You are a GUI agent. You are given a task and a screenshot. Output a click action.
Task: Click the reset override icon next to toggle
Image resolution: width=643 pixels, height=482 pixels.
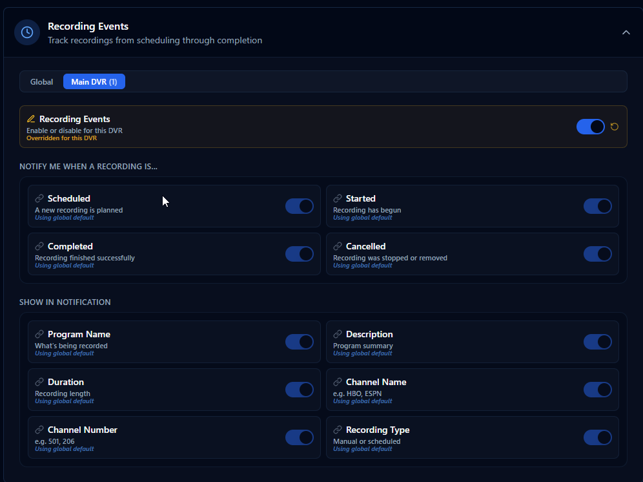tap(615, 127)
